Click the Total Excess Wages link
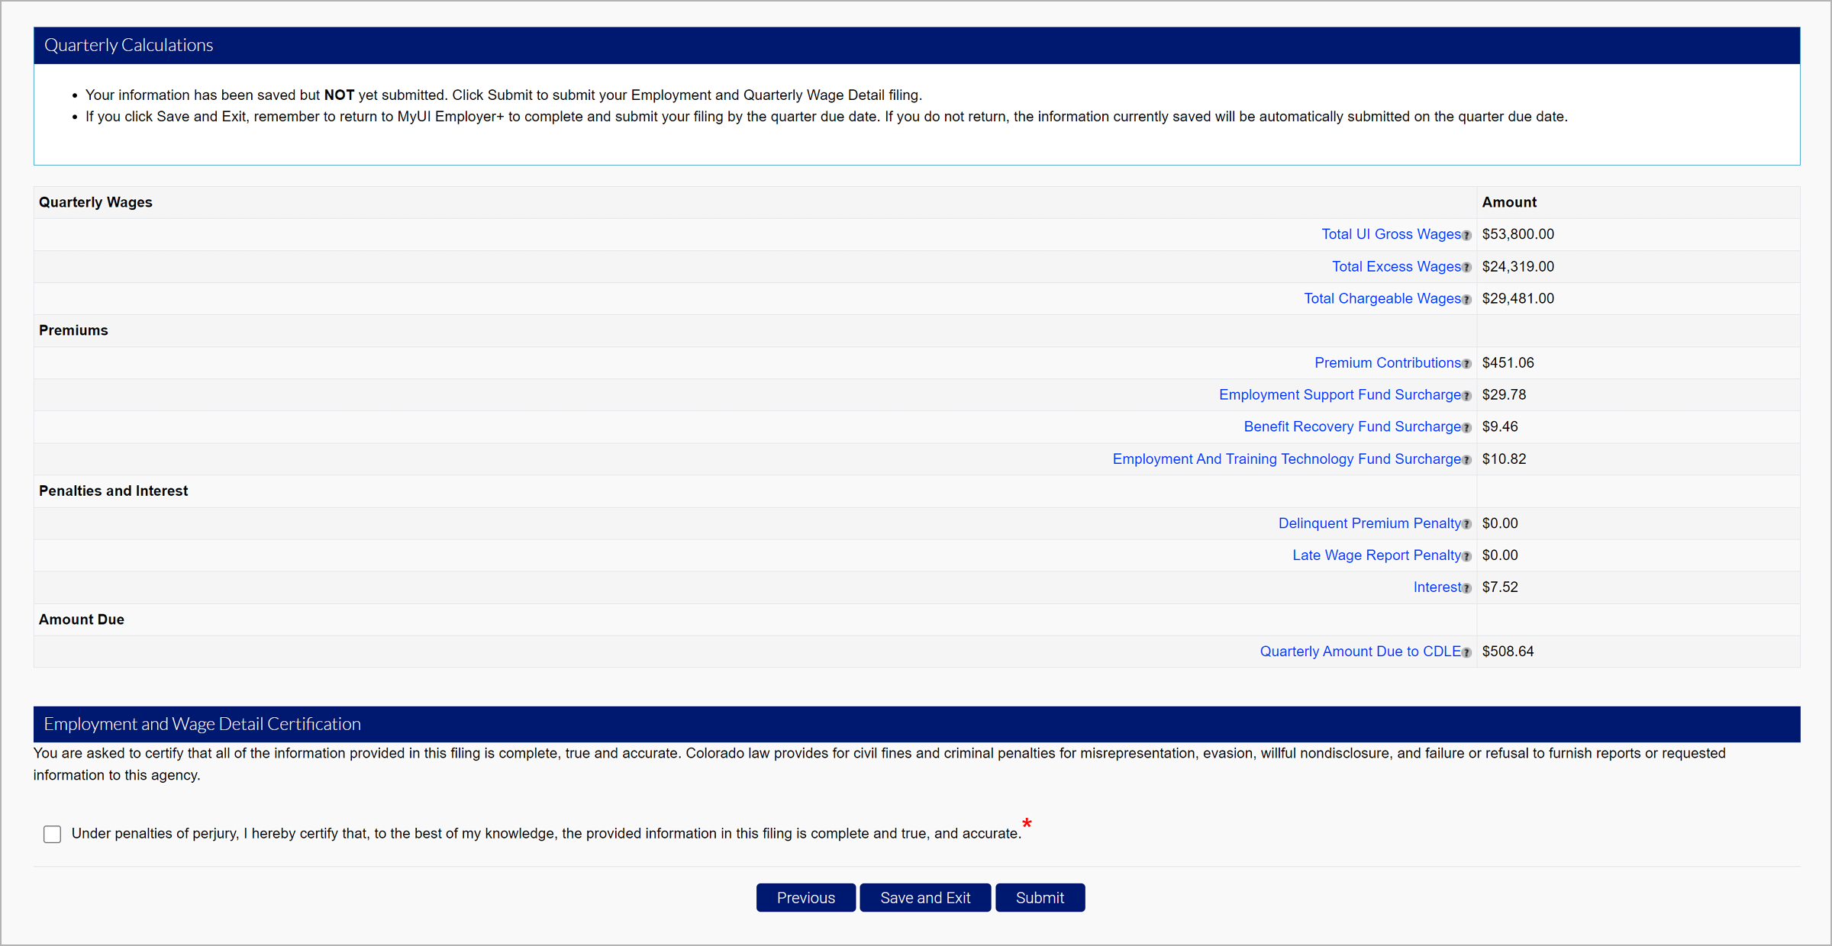Image resolution: width=1832 pixels, height=946 pixels. pos(1395,266)
